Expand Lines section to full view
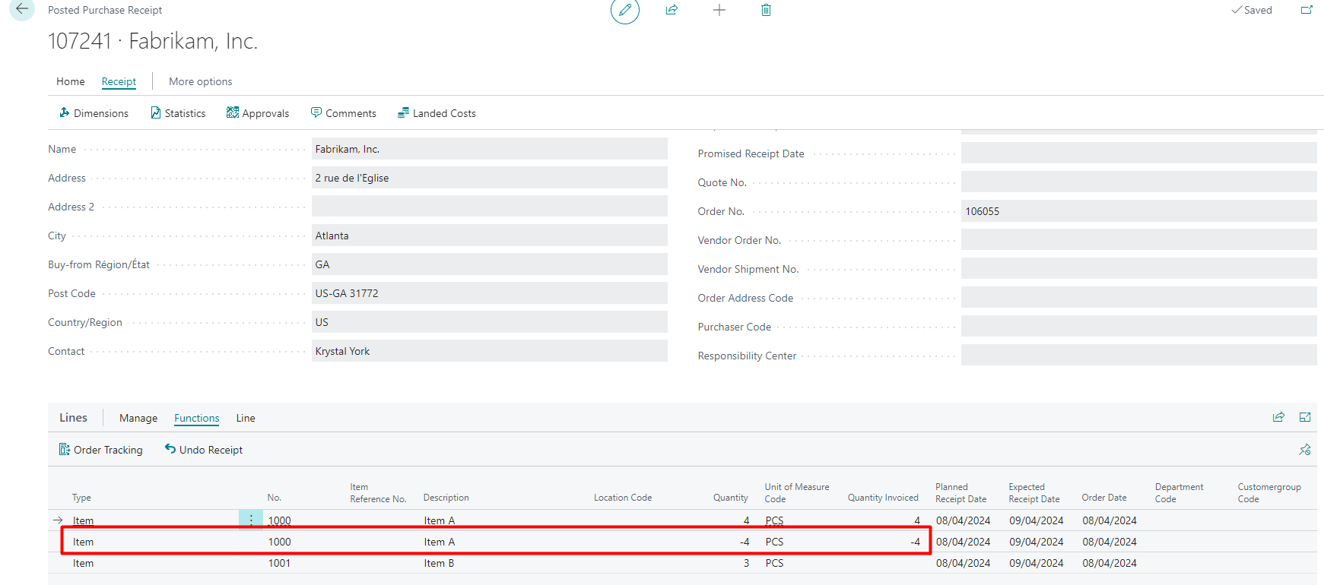The image size is (1324, 585). coord(1305,417)
